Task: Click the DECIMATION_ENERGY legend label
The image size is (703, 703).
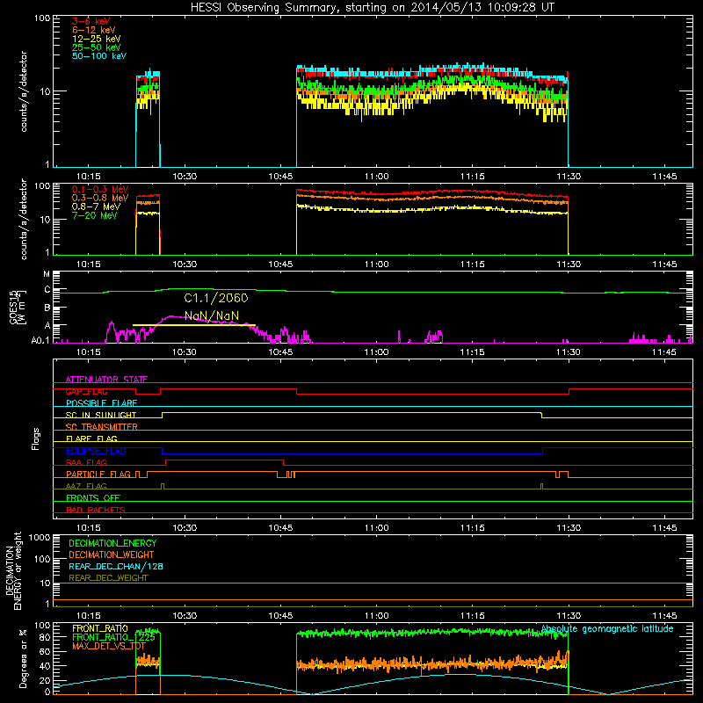Action: pyautogui.click(x=112, y=543)
